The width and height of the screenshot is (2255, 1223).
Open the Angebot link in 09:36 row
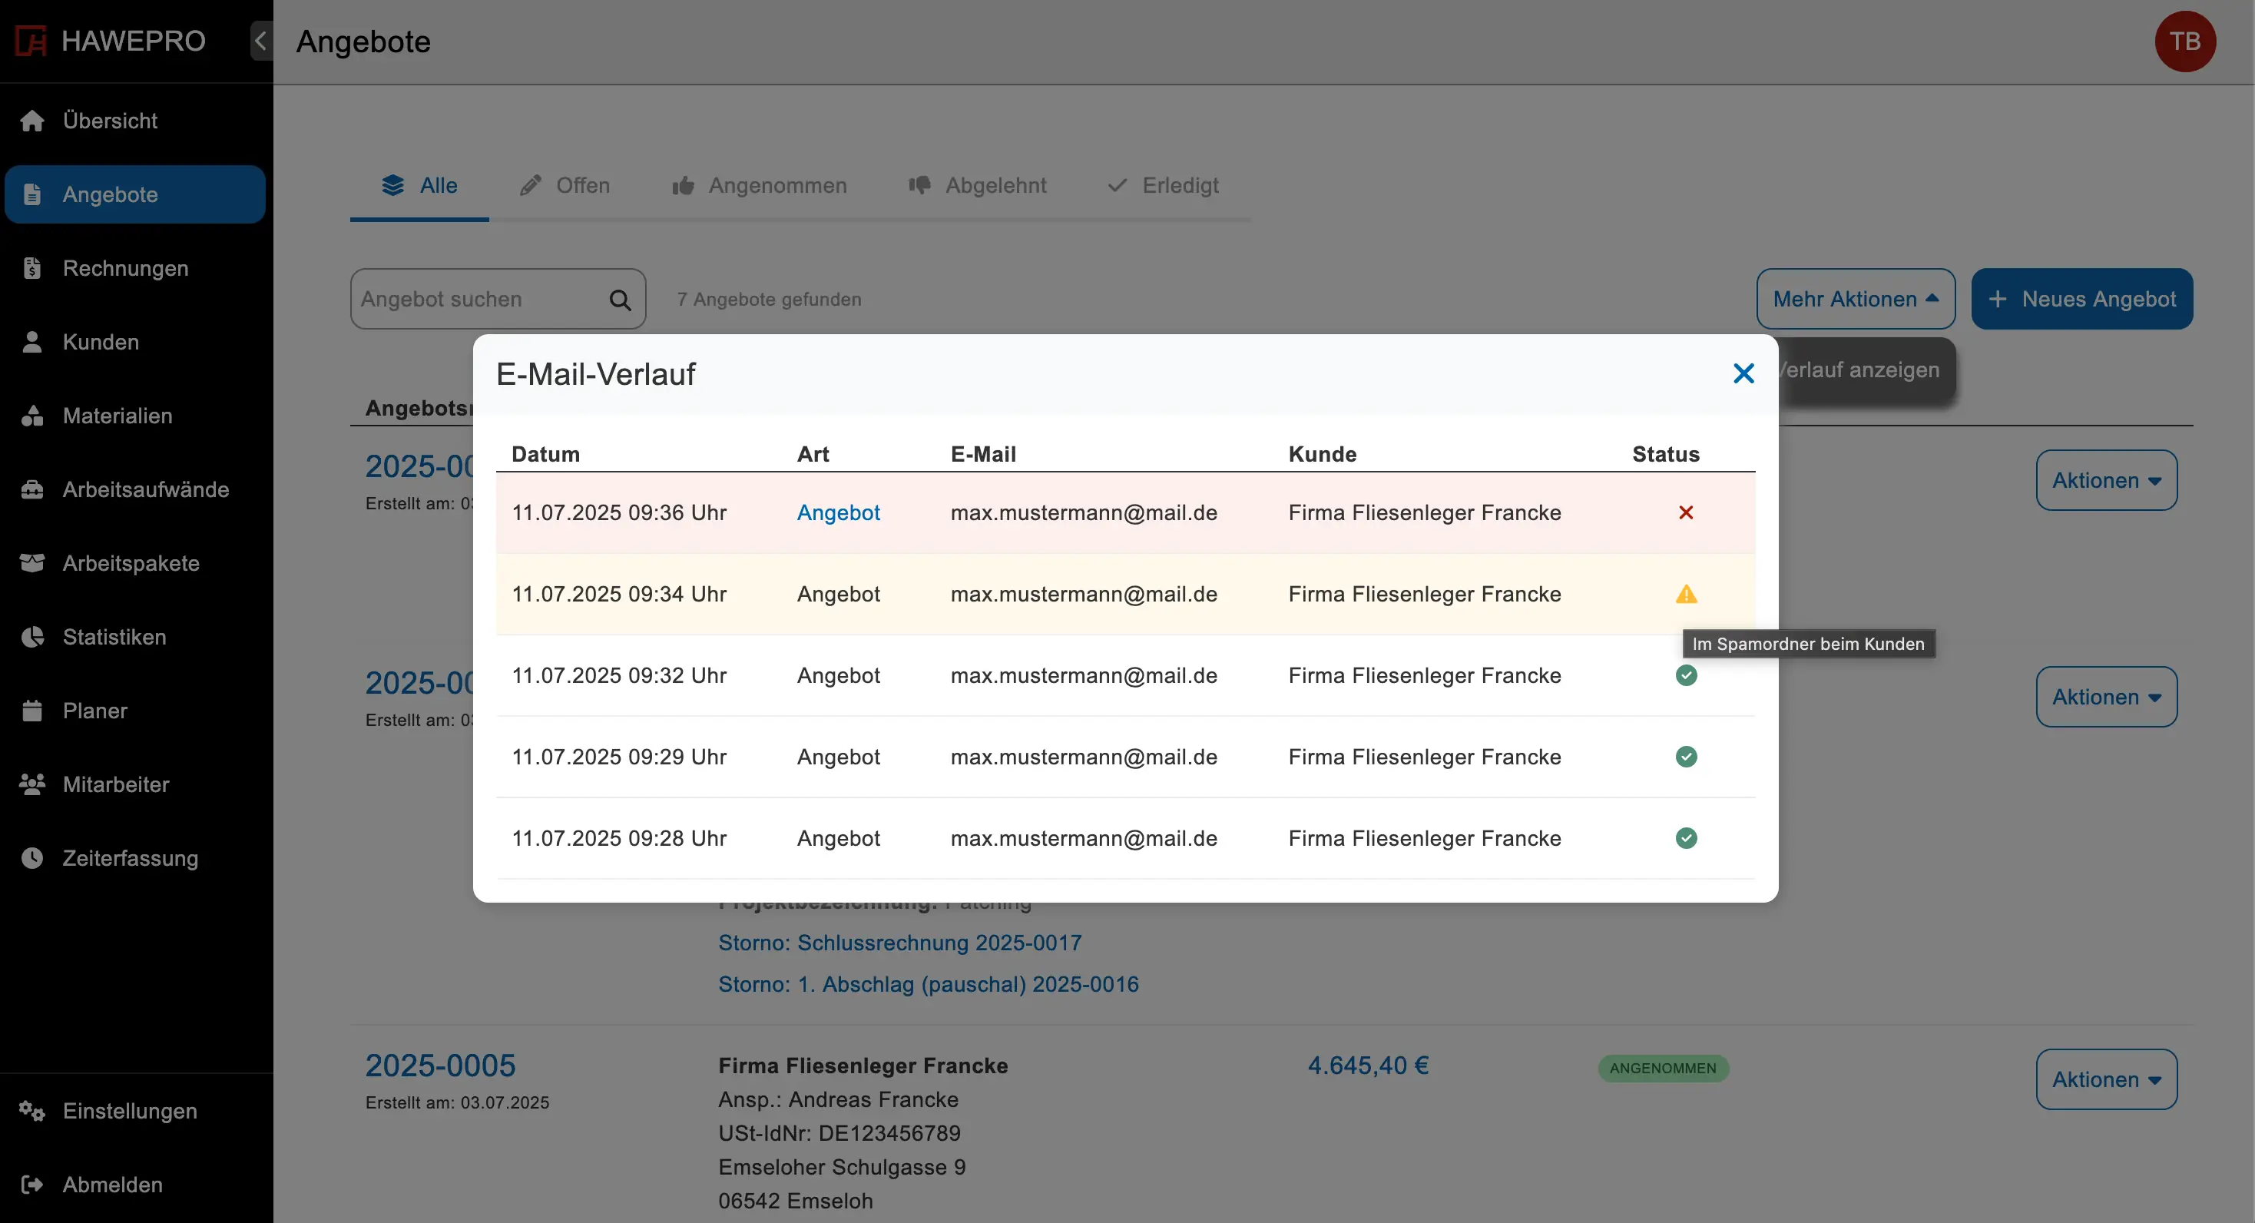tap(838, 512)
